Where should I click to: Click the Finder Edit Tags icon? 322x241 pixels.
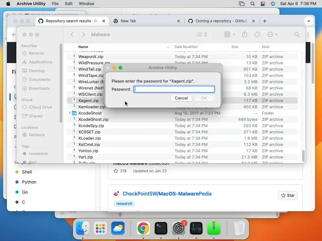[x=257, y=35]
